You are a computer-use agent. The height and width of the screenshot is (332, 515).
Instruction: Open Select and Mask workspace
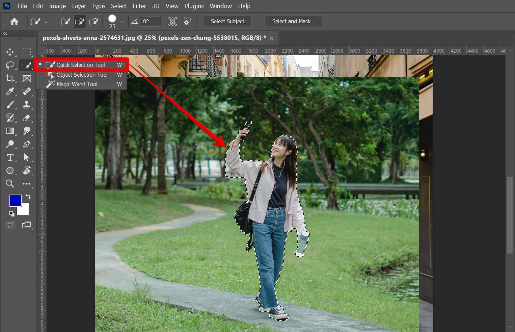point(294,21)
